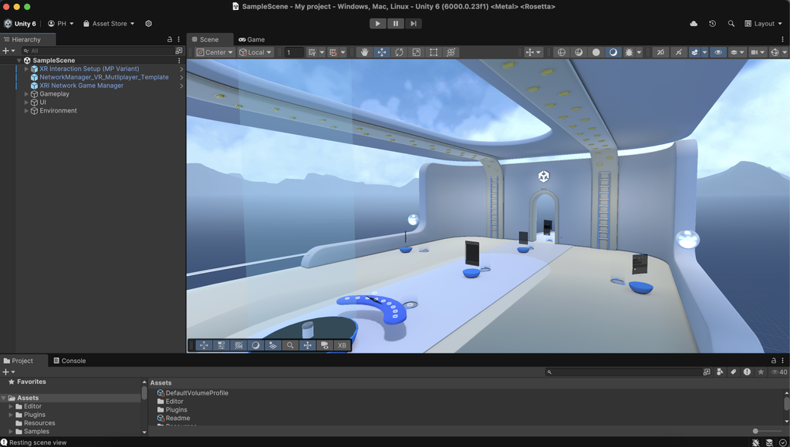Click the Add (+) button in the Hierarchy panel
Screen dimensions: 790x447
coord(6,50)
